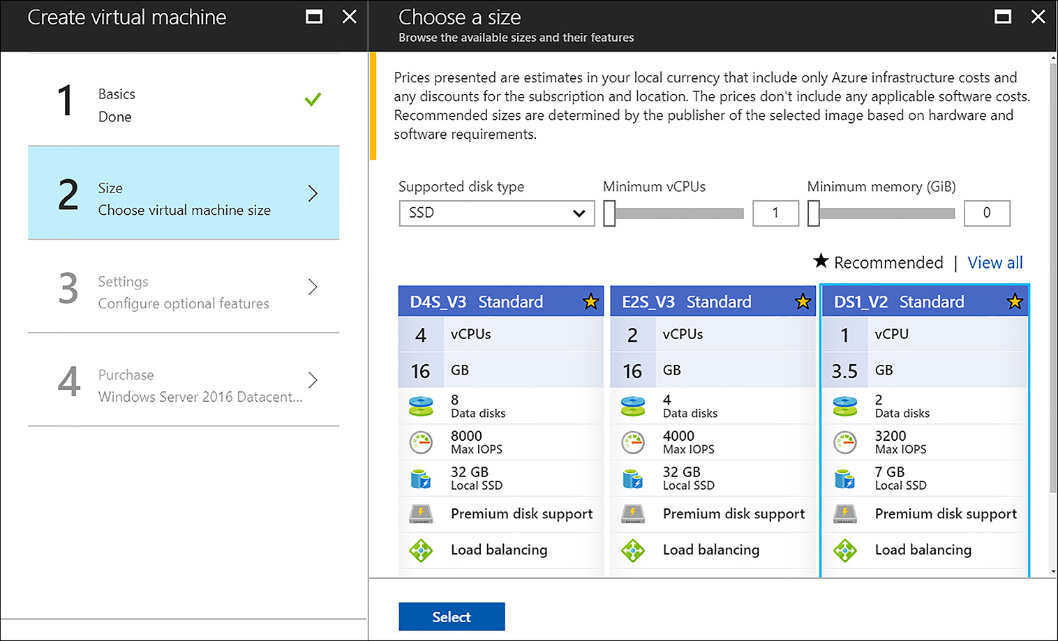Click the Max IOPS gauge icon in DS1_V2 card
The width and height of the screenshot is (1058, 641).
tap(845, 442)
